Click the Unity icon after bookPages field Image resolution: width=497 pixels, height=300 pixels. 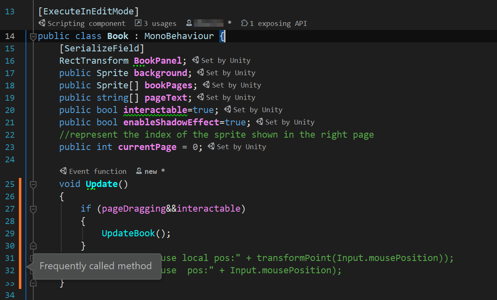[206, 85]
